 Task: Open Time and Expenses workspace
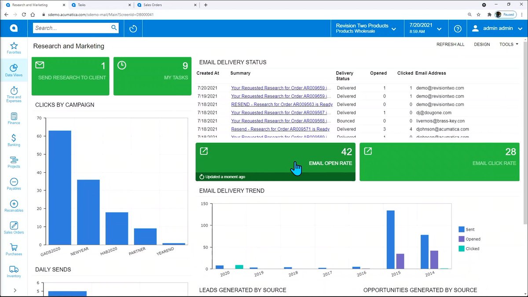pyautogui.click(x=14, y=94)
